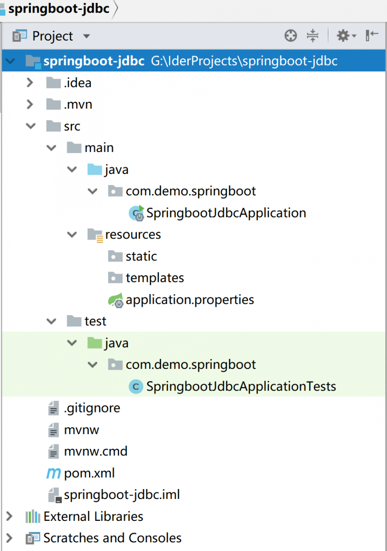Click the Hide panel icon

(372, 36)
